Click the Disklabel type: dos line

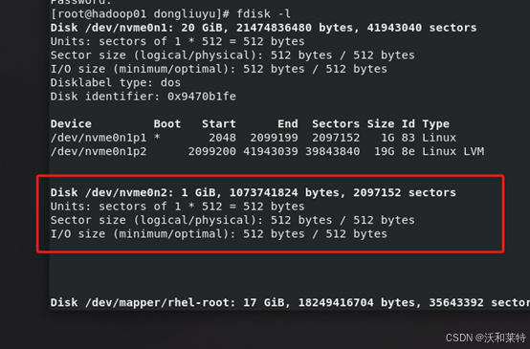click(x=115, y=83)
